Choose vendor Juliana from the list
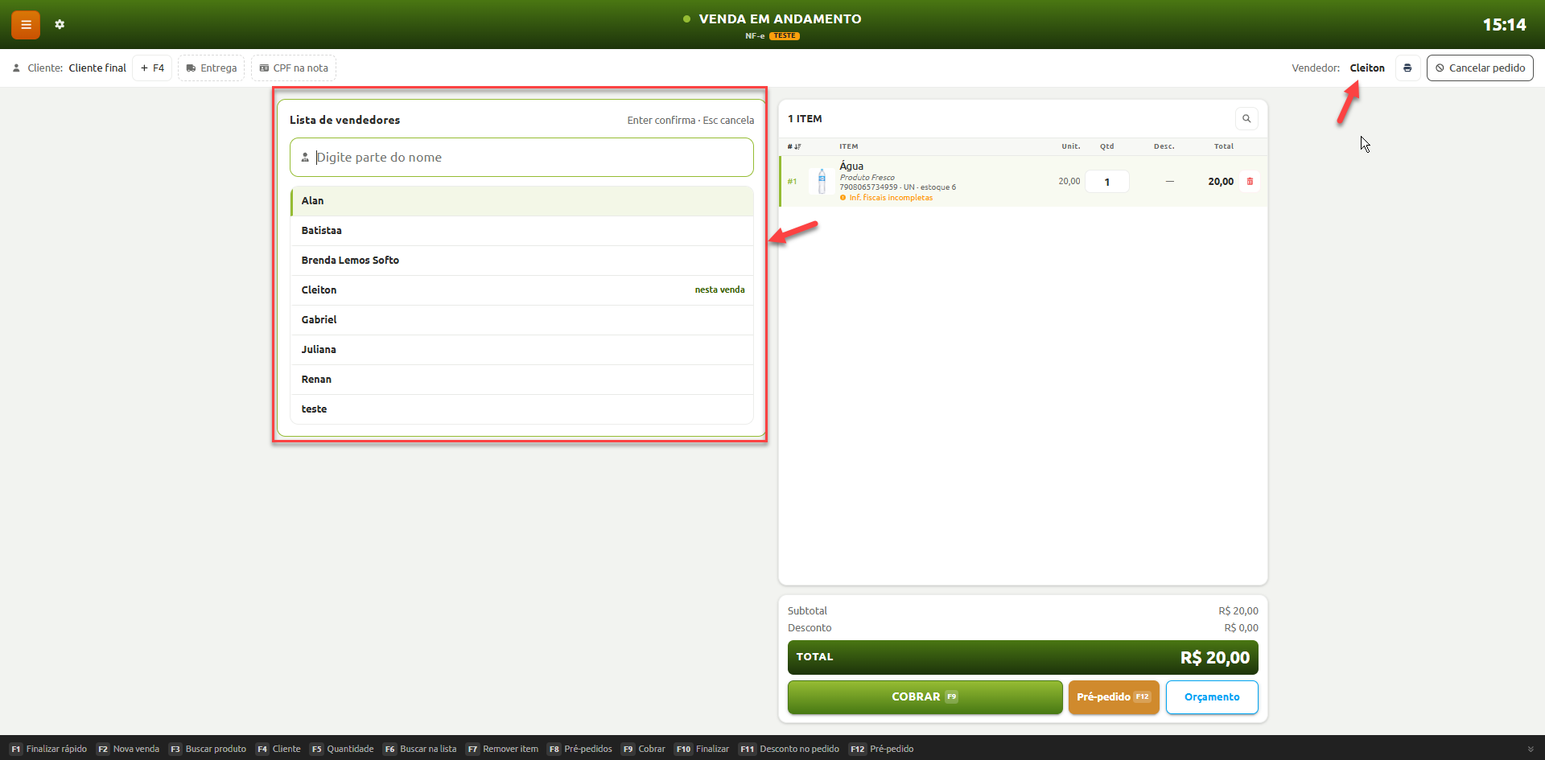The image size is (1545, 760). tap(522, 350)
